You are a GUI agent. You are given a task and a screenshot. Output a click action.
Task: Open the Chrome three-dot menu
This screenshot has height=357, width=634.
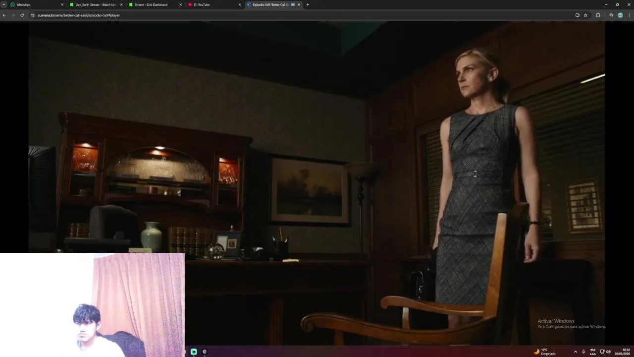click(x=629, y=15)
